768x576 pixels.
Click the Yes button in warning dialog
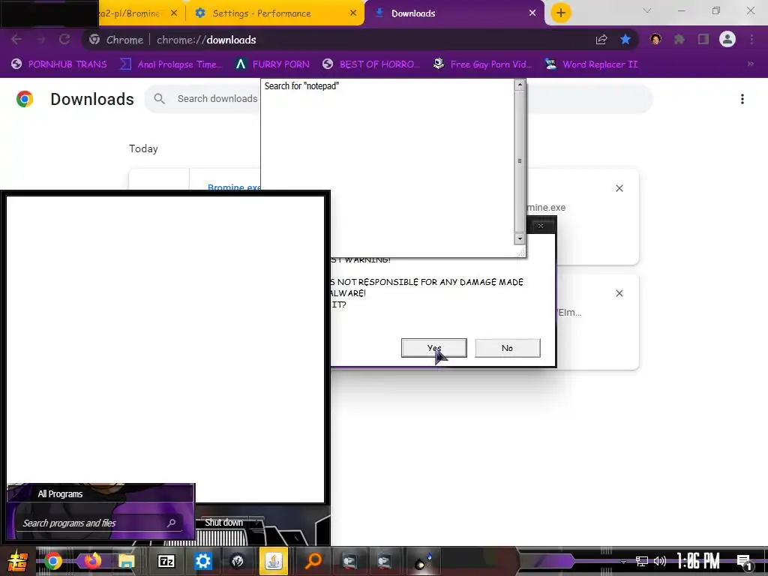tap(433, 348)
